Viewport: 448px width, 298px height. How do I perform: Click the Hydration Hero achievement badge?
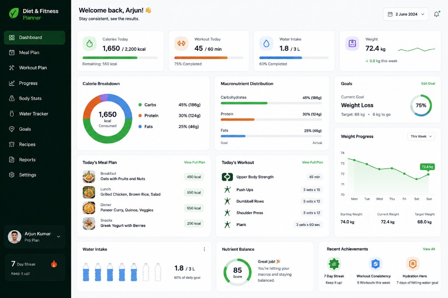413,264
